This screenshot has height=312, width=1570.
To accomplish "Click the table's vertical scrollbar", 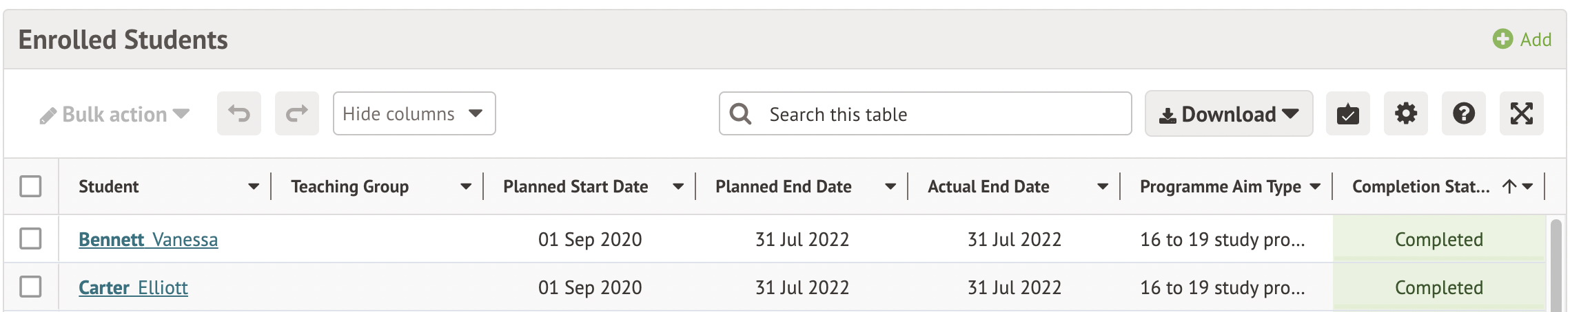I will (1556, 265).
